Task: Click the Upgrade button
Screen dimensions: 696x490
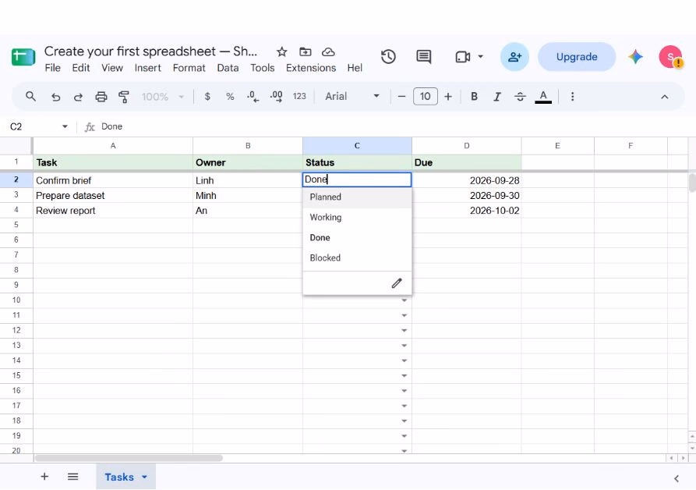Action: [577, 57]
